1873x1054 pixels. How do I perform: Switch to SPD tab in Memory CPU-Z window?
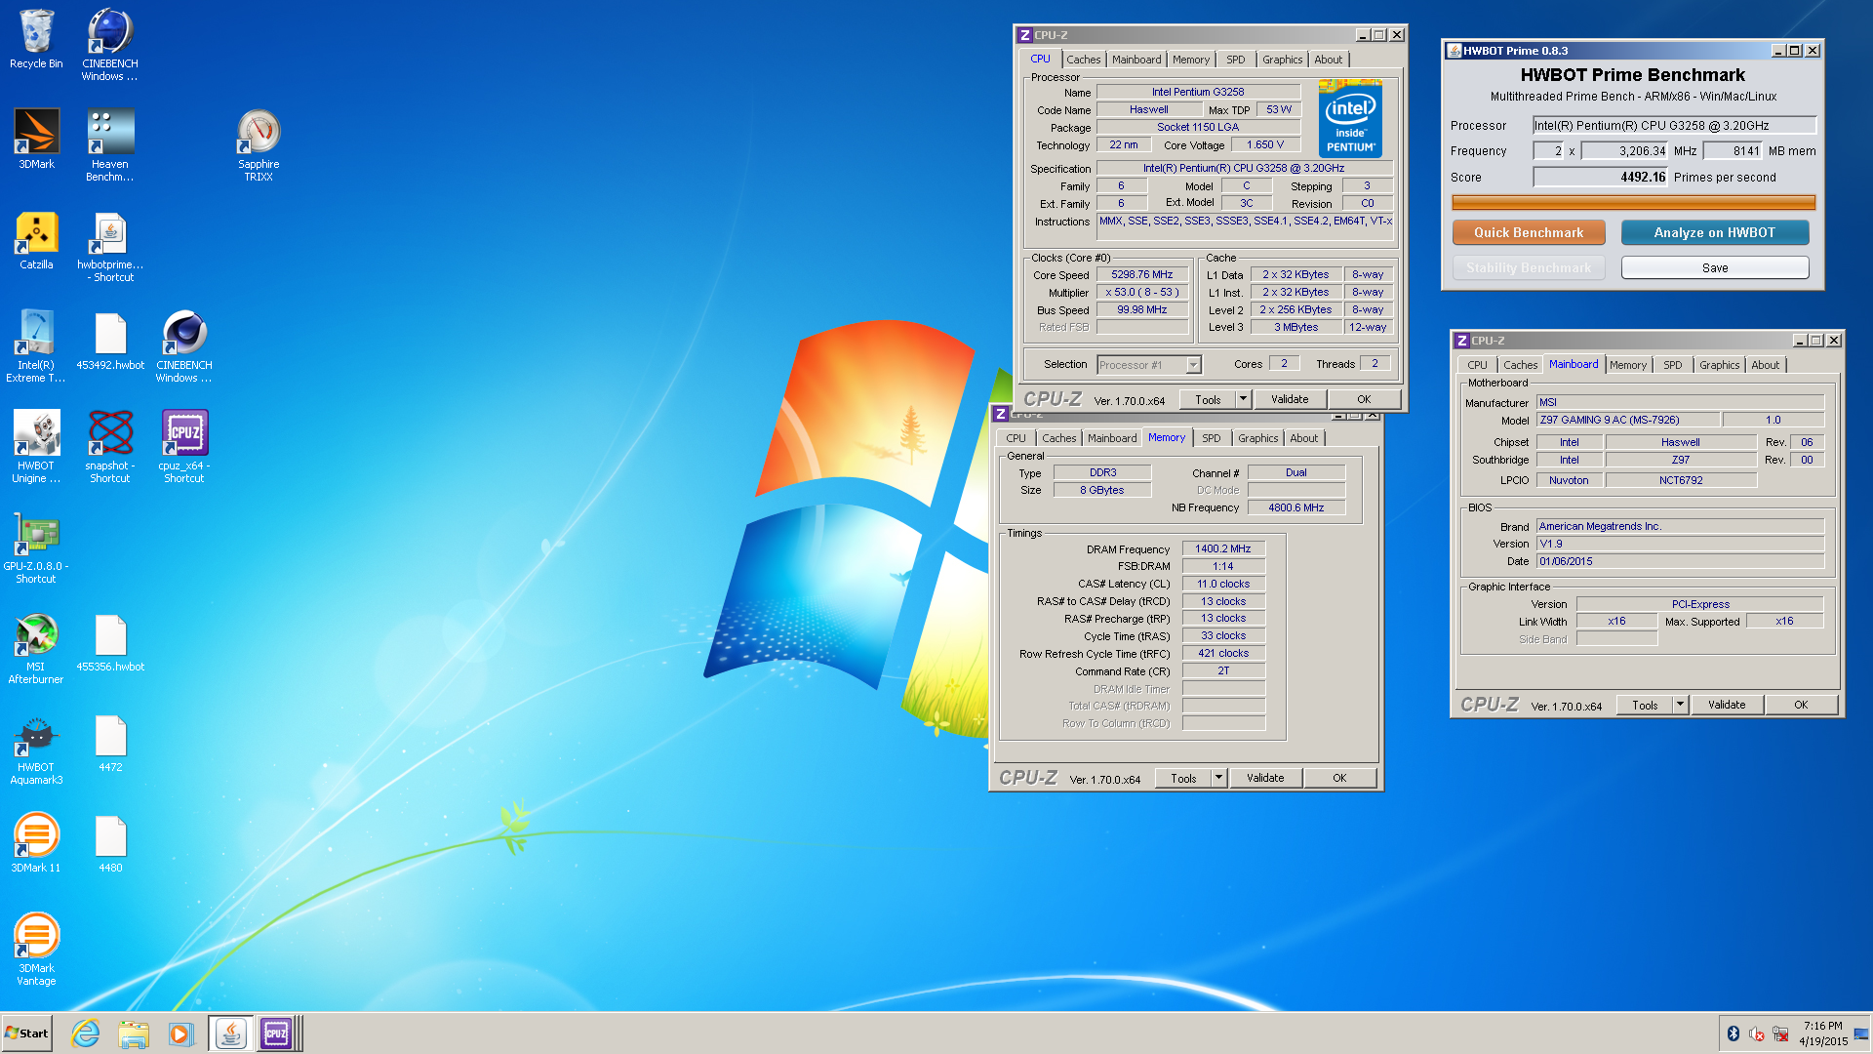(1211, 438)
